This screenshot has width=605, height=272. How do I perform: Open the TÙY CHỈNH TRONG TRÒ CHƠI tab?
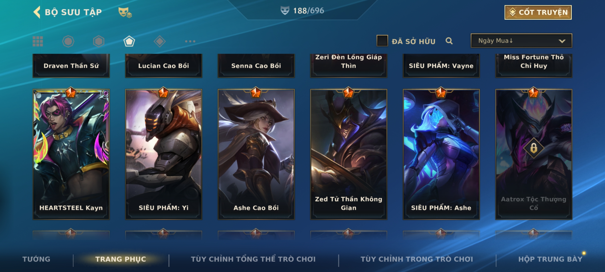pos(417,259)
